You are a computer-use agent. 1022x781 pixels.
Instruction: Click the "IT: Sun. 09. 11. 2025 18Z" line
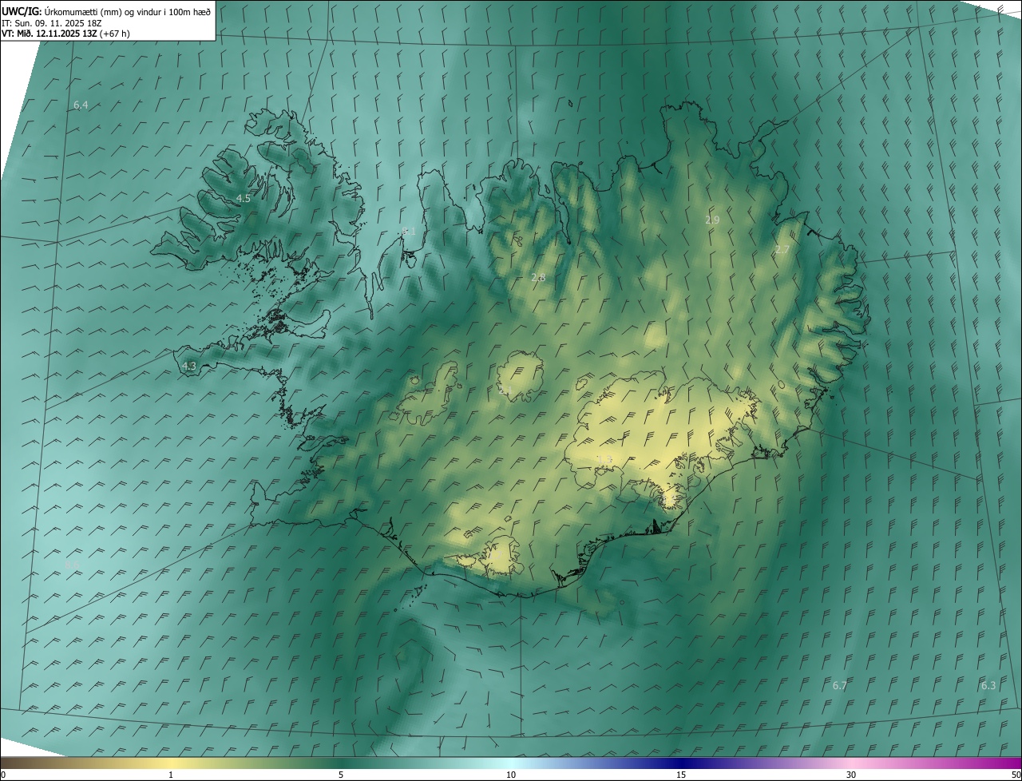52,23
